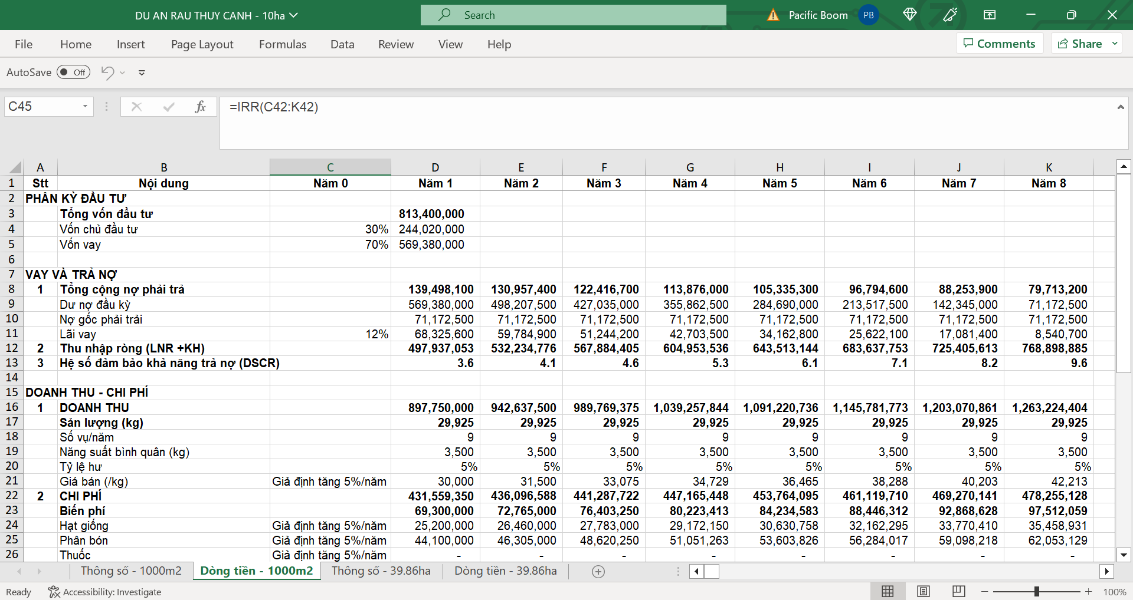The width and height of the screenshot is (1133, 600).
Task: Click the Search box in title bar
Action: pyautogui.click(x=573, y=15)
